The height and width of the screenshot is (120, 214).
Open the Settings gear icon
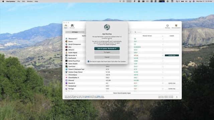(168, 26)
